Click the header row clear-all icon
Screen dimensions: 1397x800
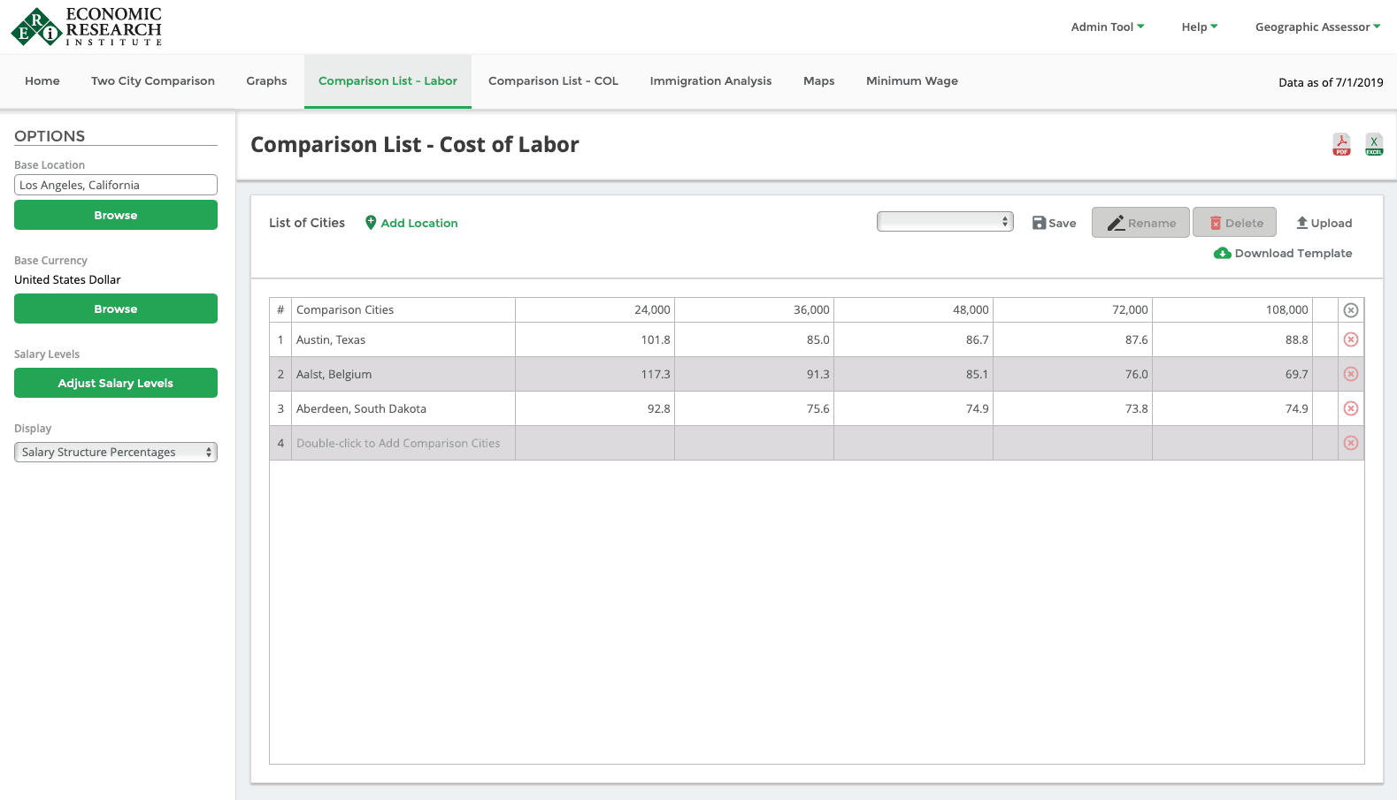pyautogui.click(x=1350, y=310)
